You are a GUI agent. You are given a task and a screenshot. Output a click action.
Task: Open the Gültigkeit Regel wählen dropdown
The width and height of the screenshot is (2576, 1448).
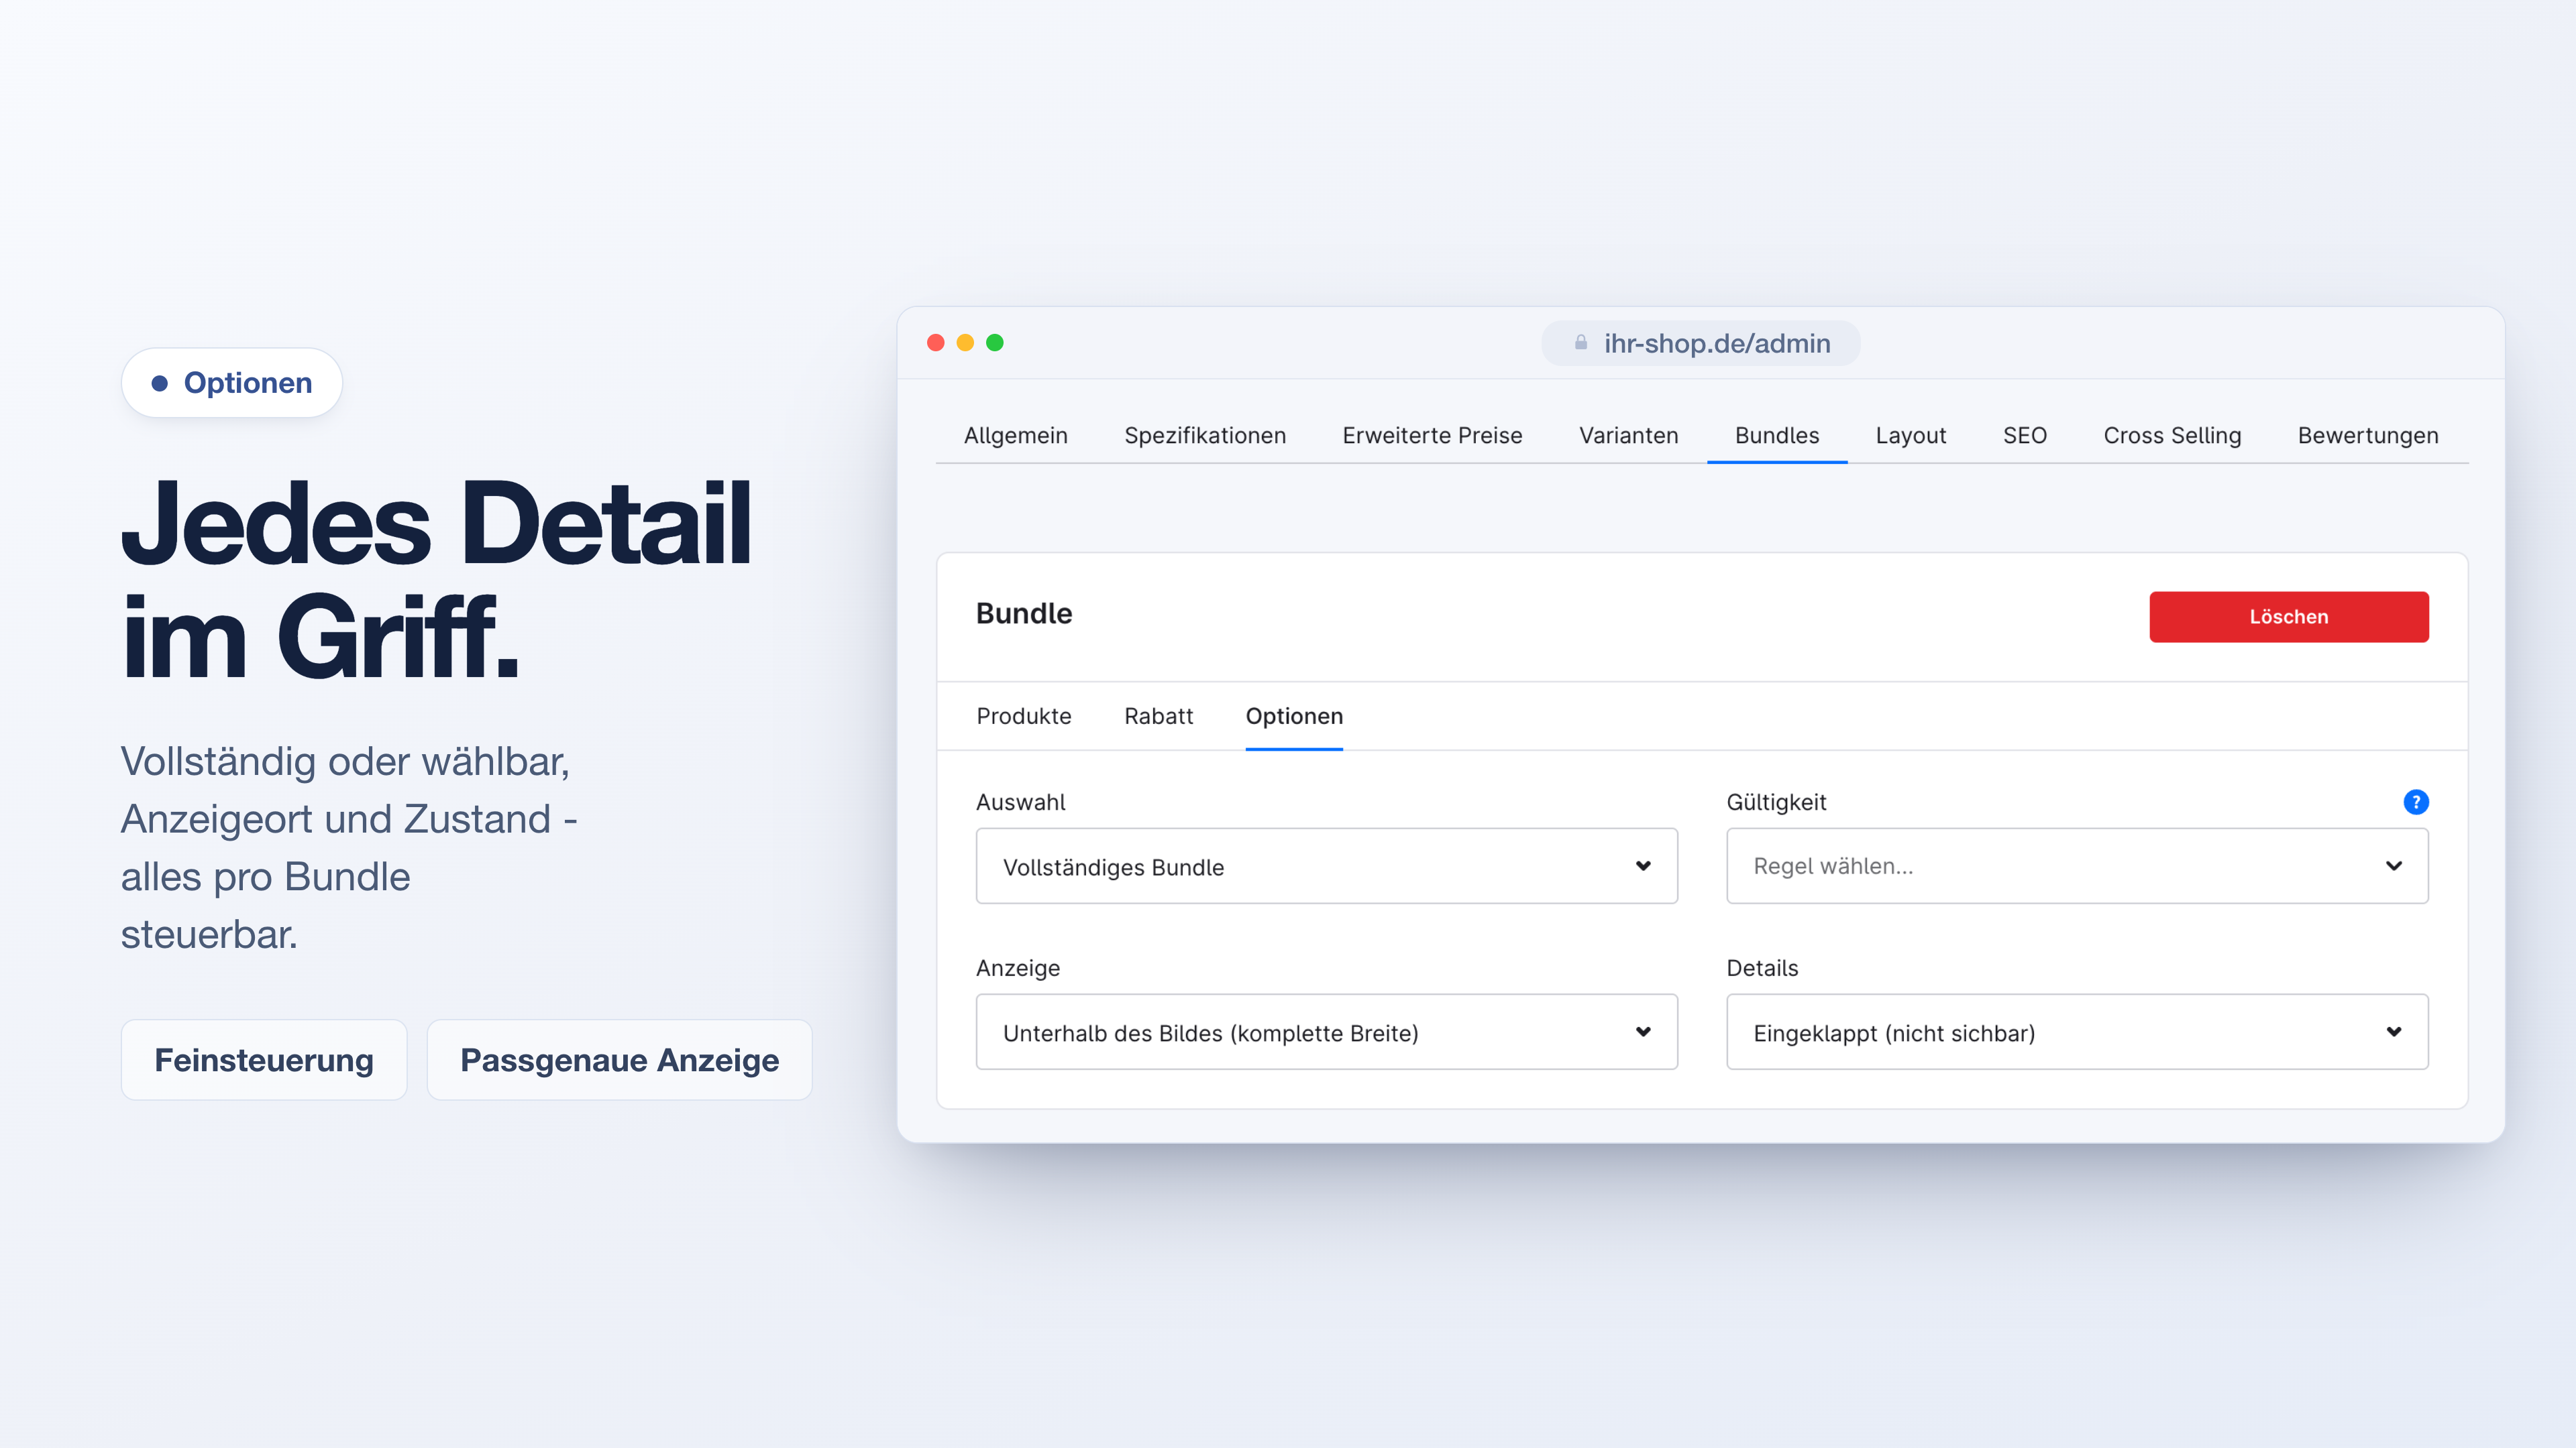click(x=2077, y=865)
